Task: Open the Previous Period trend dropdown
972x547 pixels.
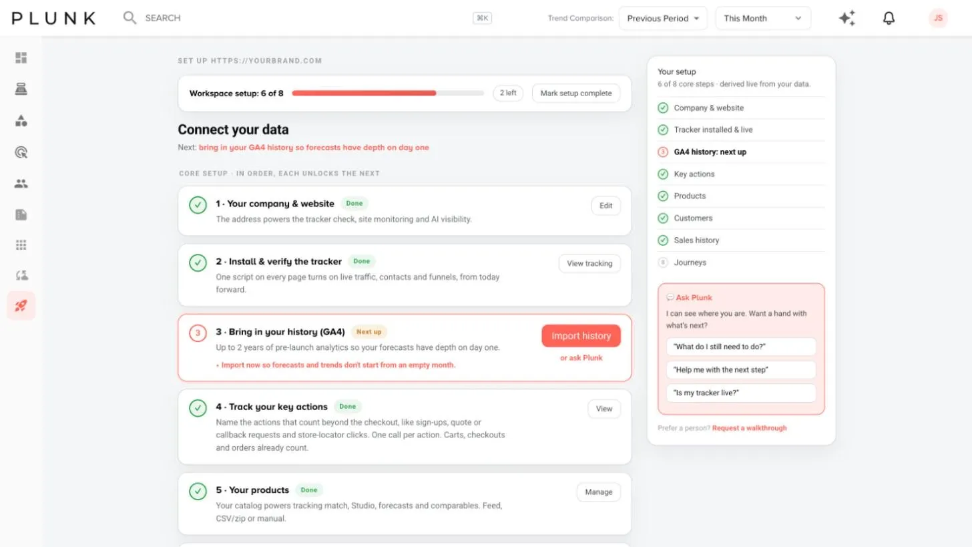Action: click(663, 18)
